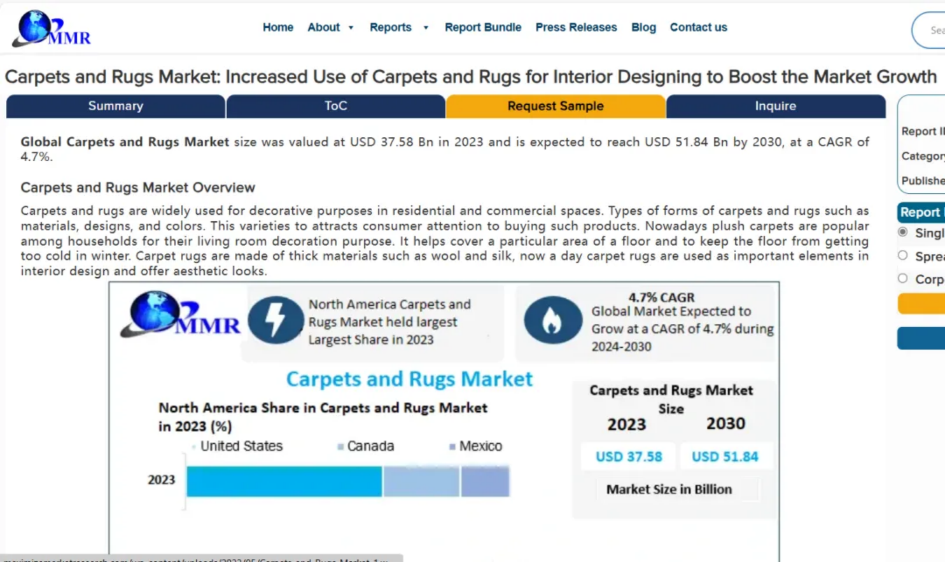Click the lightning bolt icon in infographic
The image size is (945, 562).
click(x=275, y=320)
